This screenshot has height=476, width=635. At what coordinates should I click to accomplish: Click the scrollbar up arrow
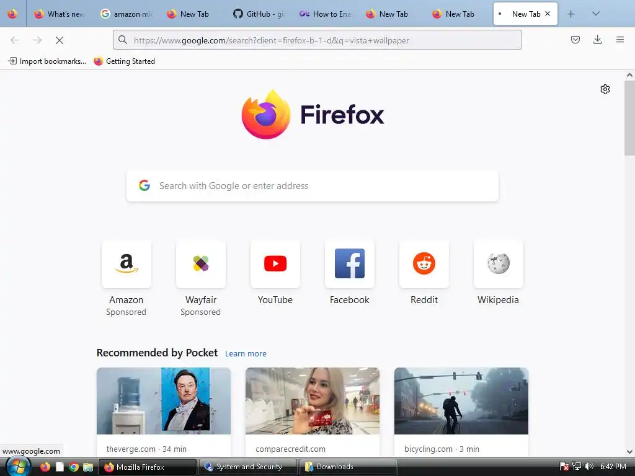[629, 75]
